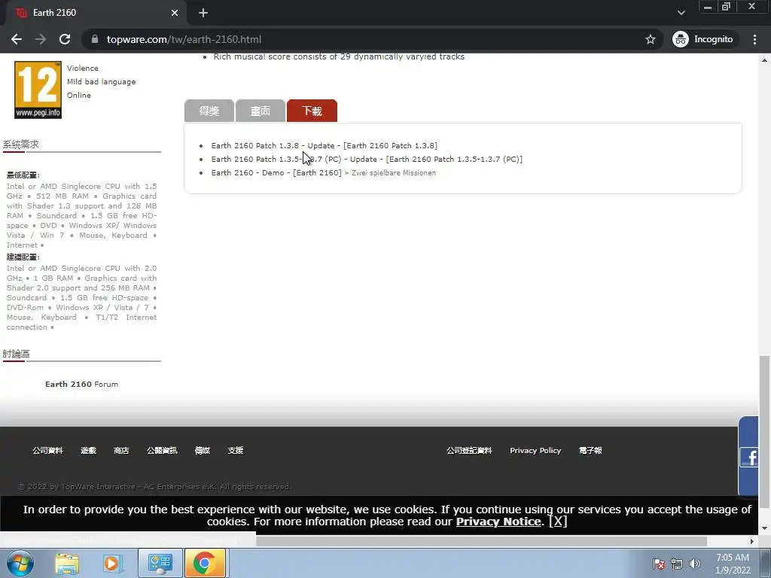Image resolution: width=771 pixels, height=578 pixels.
Task: Open 公關資訊 footer menu
Action: 163,450
